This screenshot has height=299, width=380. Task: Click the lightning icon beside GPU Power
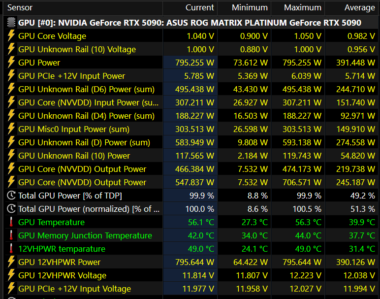tap(11, 63)
